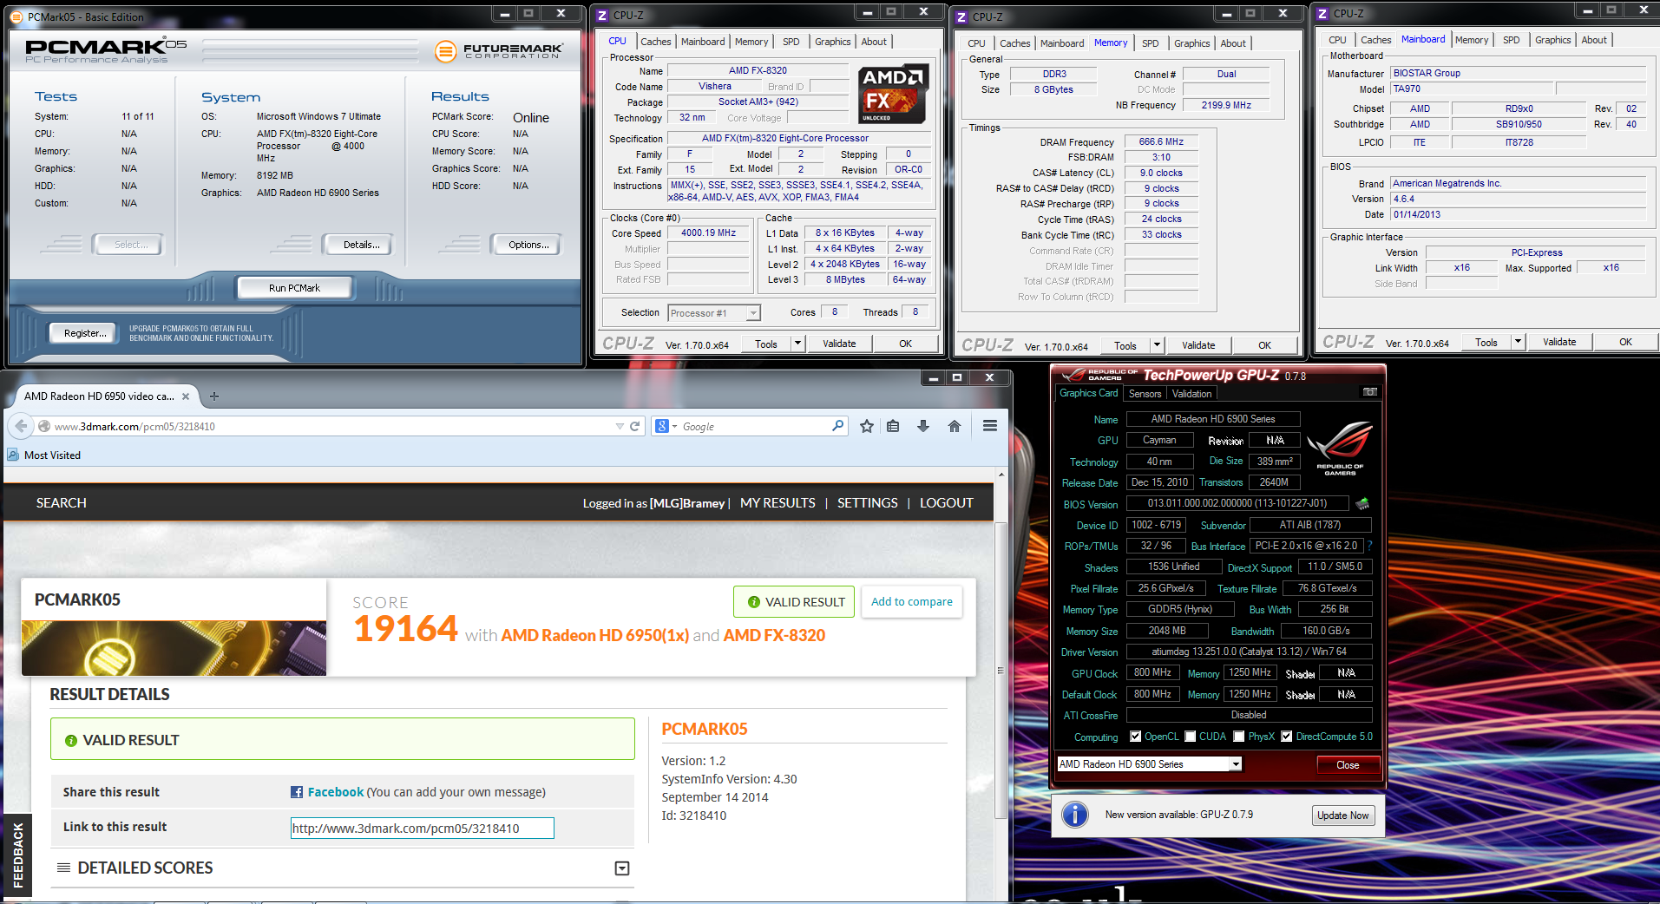Toggle PhysX checkbox in GPU-Z
Image resolution: width=1660 pixels, height=904 pixels.
(x=1239, y=737)
